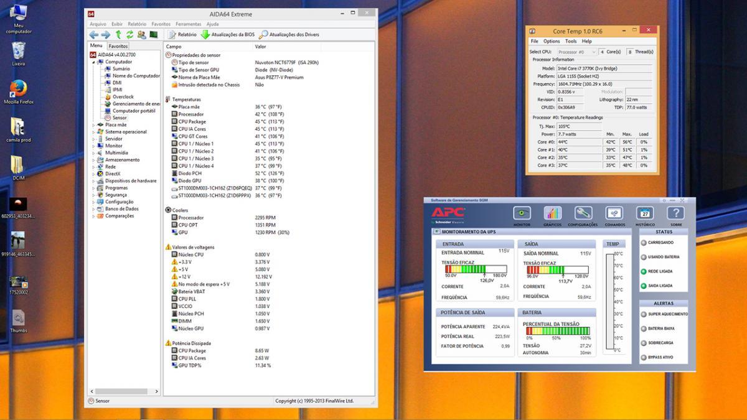Image resolution: width=747 pixels, height=420 pixels.
Task: Open Core Temp Options menu
Action: pos(552,41)
